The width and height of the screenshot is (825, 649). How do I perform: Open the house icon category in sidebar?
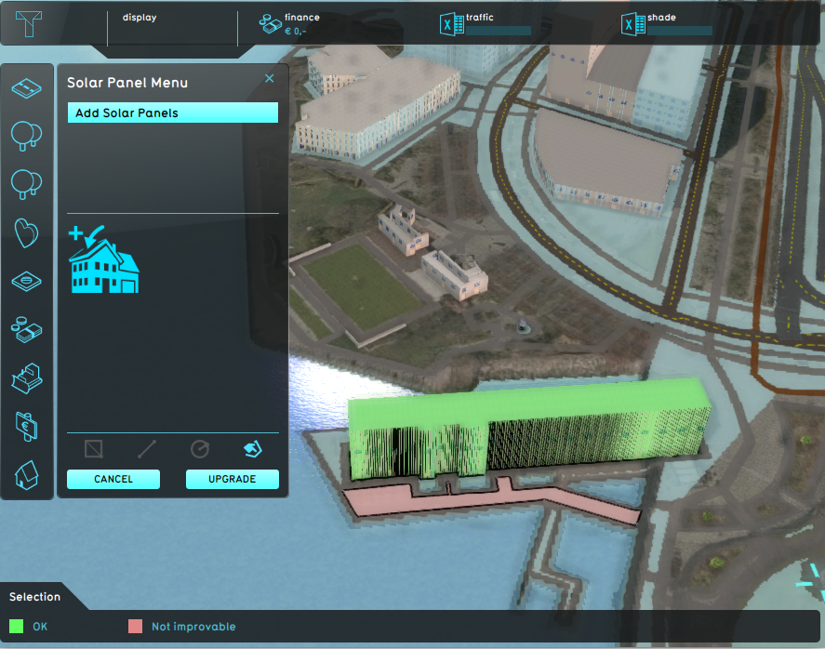(26, 475)
